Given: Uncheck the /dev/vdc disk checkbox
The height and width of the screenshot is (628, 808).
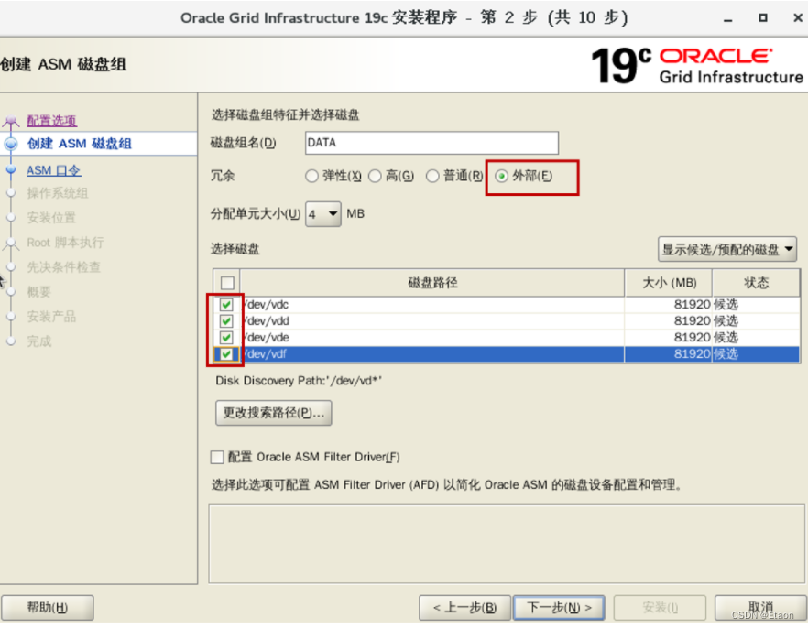Looking at the screenshot, I should [226, 304].
